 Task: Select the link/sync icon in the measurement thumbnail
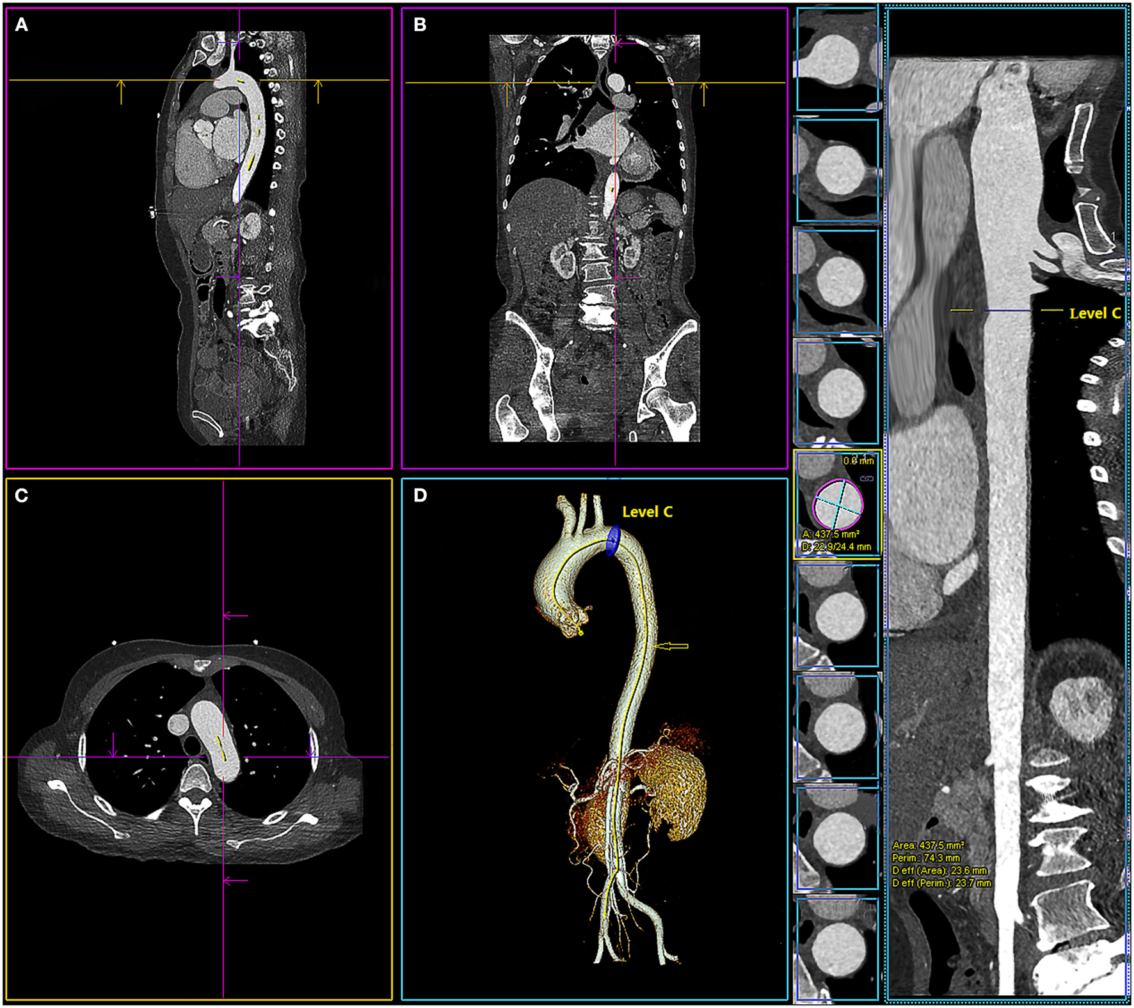click(x=866, y=478)
